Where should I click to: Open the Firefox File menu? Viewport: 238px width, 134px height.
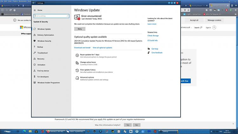coord(2,1)
